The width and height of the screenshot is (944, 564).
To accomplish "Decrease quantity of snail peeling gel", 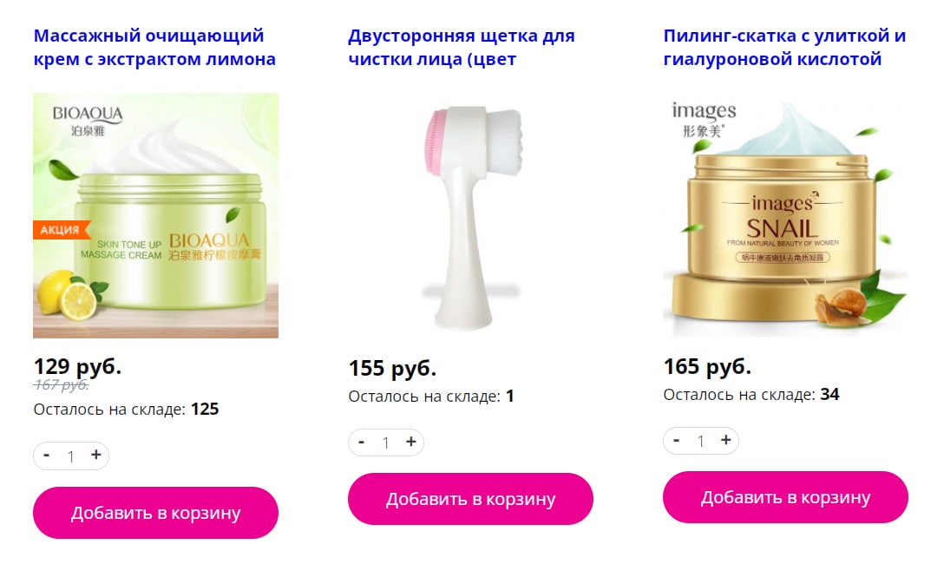I will [x=676, y=440].
